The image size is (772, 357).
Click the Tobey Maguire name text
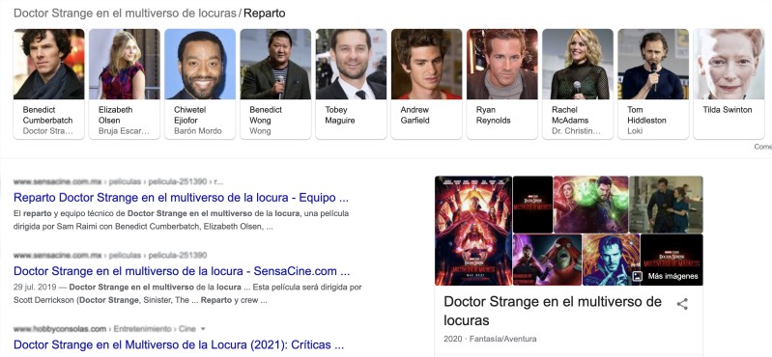pos(340,115)
